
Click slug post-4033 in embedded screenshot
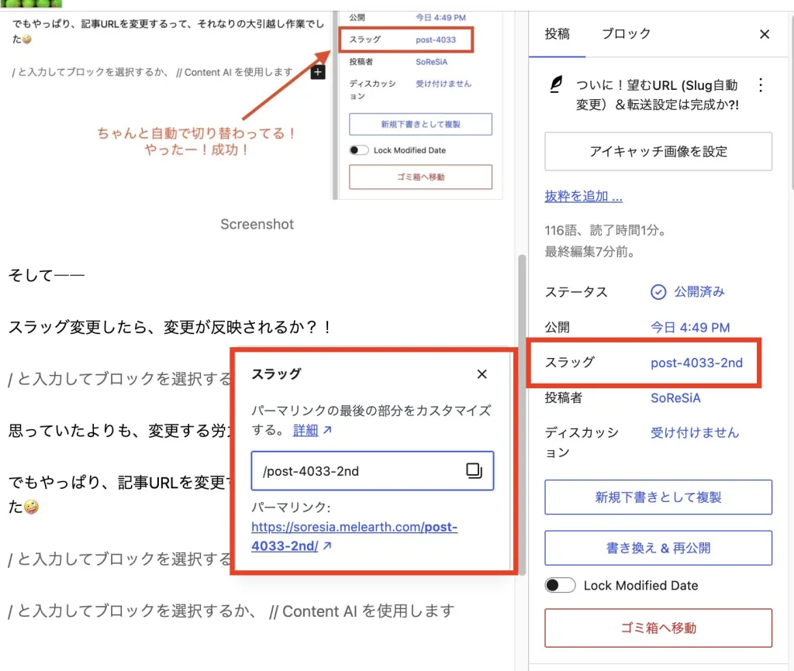(436, 40)
